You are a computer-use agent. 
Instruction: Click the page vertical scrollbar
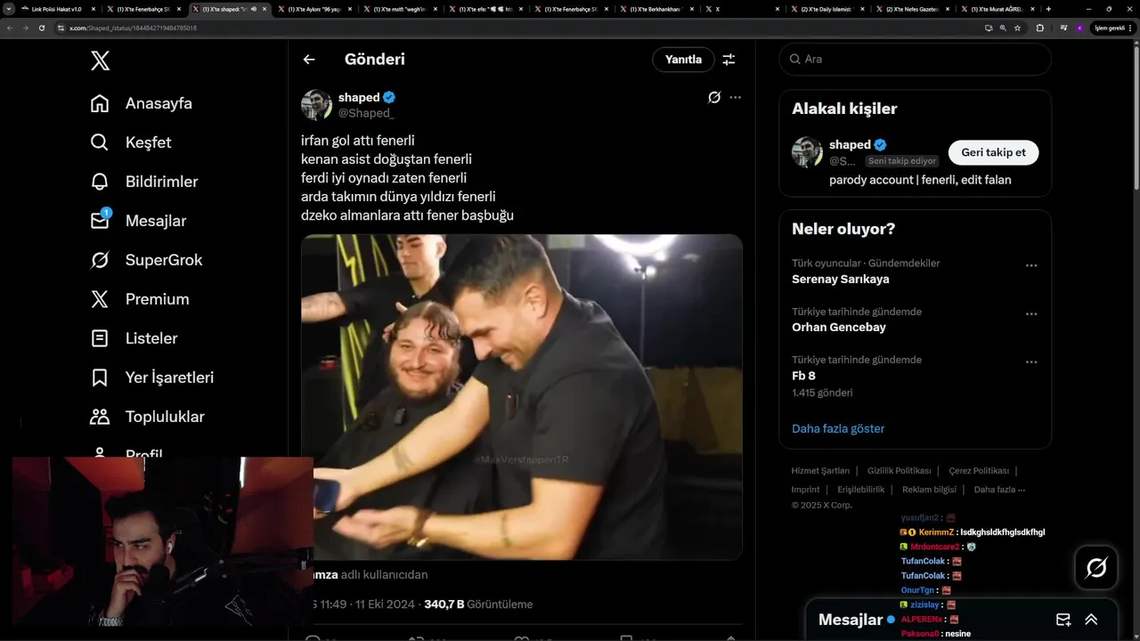[1136, 116]
